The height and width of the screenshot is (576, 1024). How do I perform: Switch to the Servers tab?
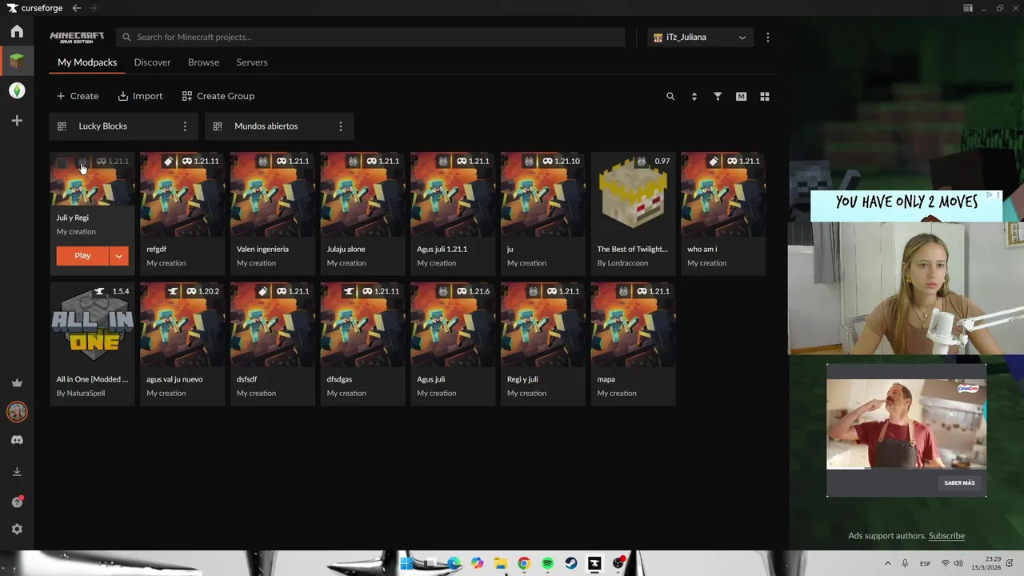(252, 62)
